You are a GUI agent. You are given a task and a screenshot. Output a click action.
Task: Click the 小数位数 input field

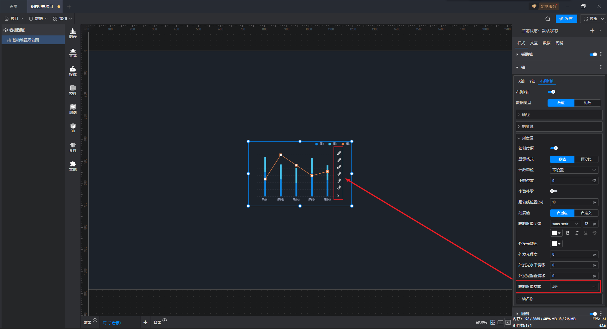pos(574,181)
